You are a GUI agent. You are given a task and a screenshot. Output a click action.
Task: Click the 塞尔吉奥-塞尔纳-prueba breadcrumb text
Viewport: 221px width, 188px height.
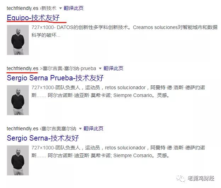(x=69, y=68)
